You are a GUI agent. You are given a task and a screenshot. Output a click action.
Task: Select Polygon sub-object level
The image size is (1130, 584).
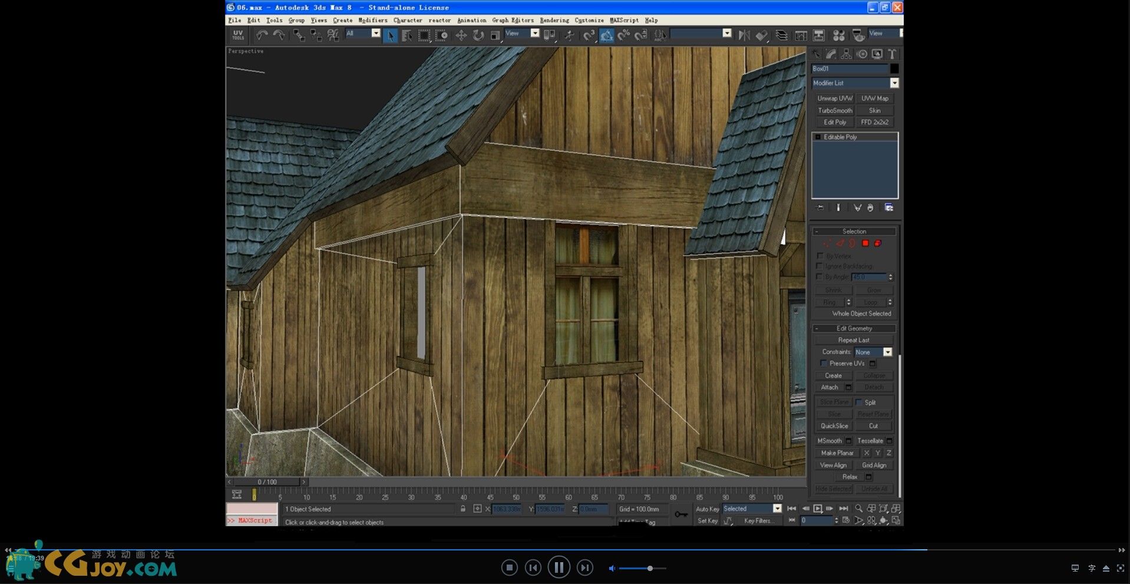pyautogui.click(x=865, y=243)
